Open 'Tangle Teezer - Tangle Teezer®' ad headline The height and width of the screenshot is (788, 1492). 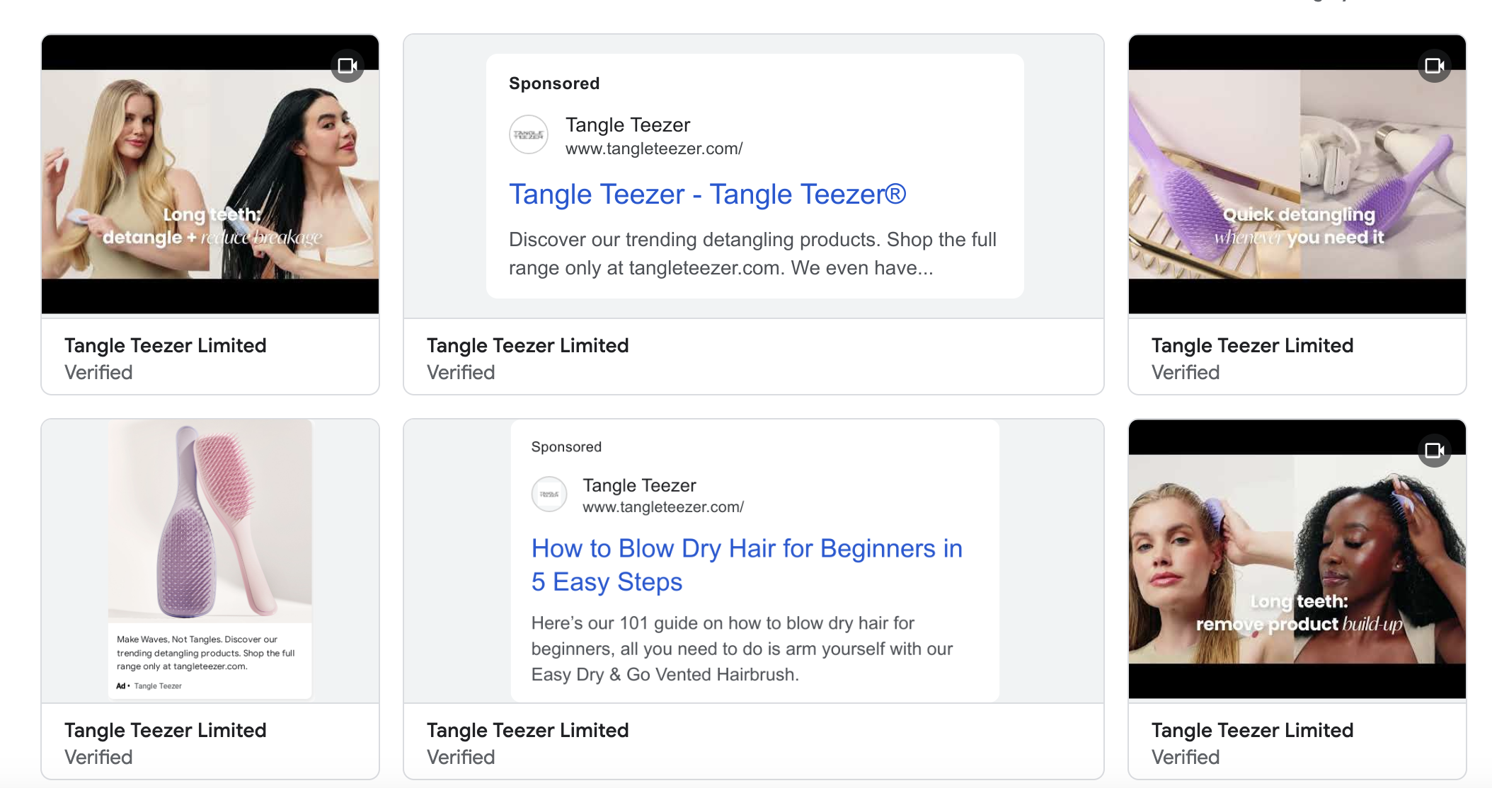[707, 195]
